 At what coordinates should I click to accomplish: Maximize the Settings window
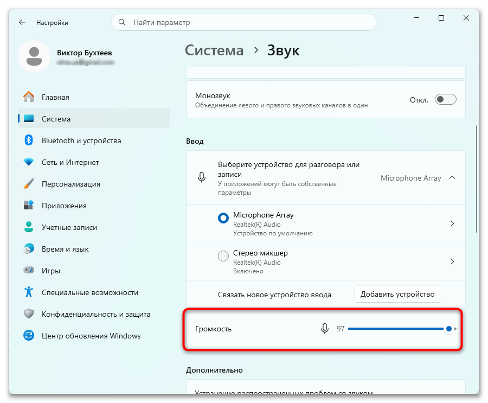(441, 18)
